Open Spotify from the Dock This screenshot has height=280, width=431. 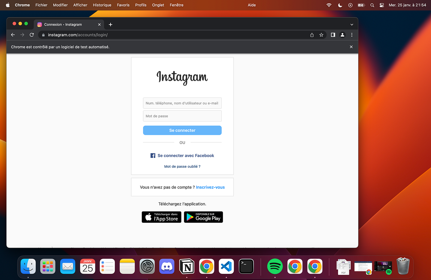275,266
